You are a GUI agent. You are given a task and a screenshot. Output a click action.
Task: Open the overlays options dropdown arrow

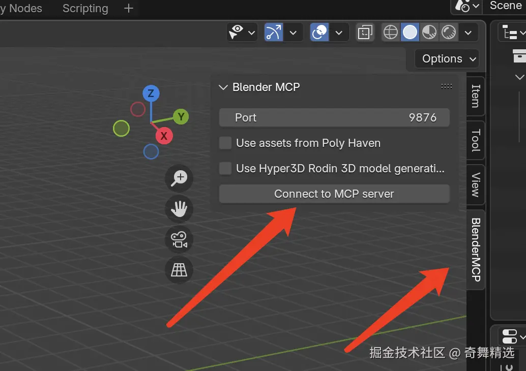pos(339,33)
